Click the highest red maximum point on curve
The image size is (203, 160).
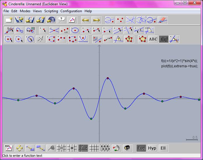pyautogui.click(x=108, y=78)
